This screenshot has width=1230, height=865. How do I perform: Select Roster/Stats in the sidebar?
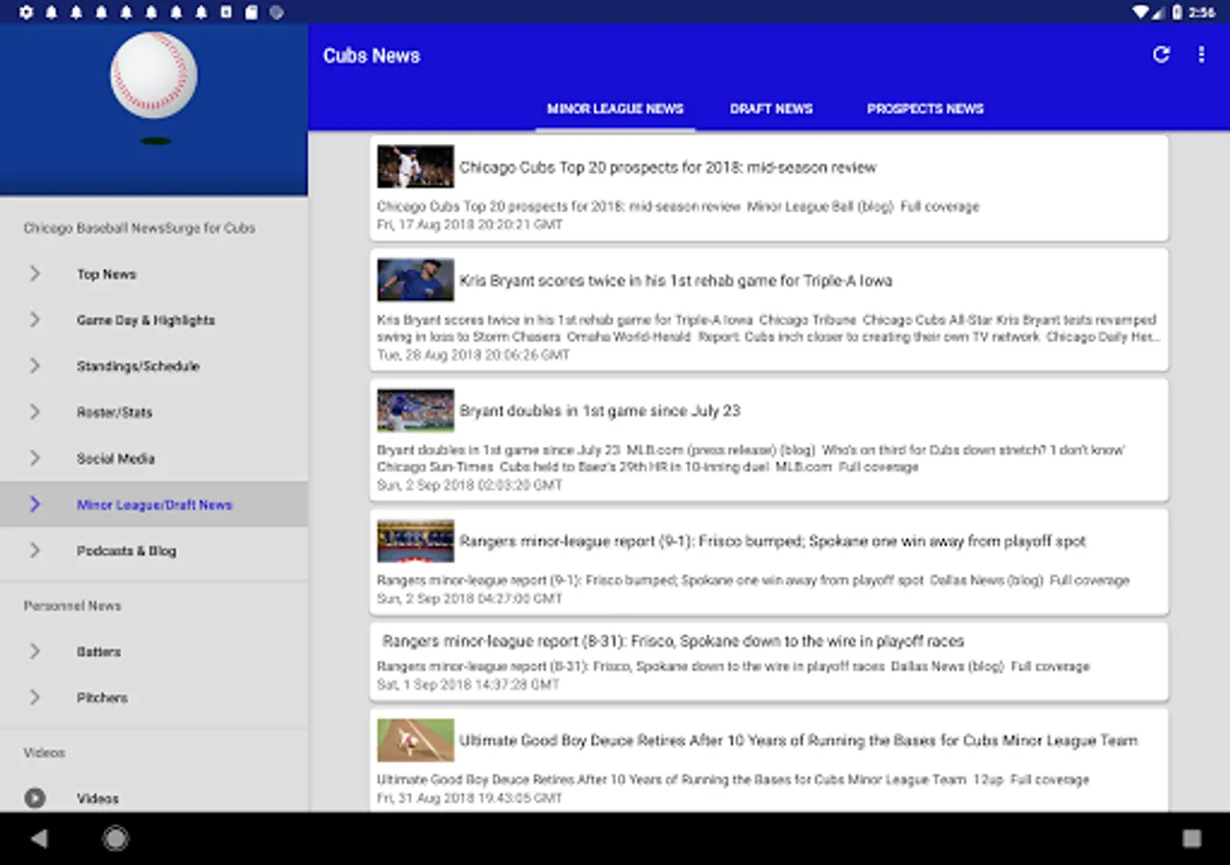tap(154, 412)
